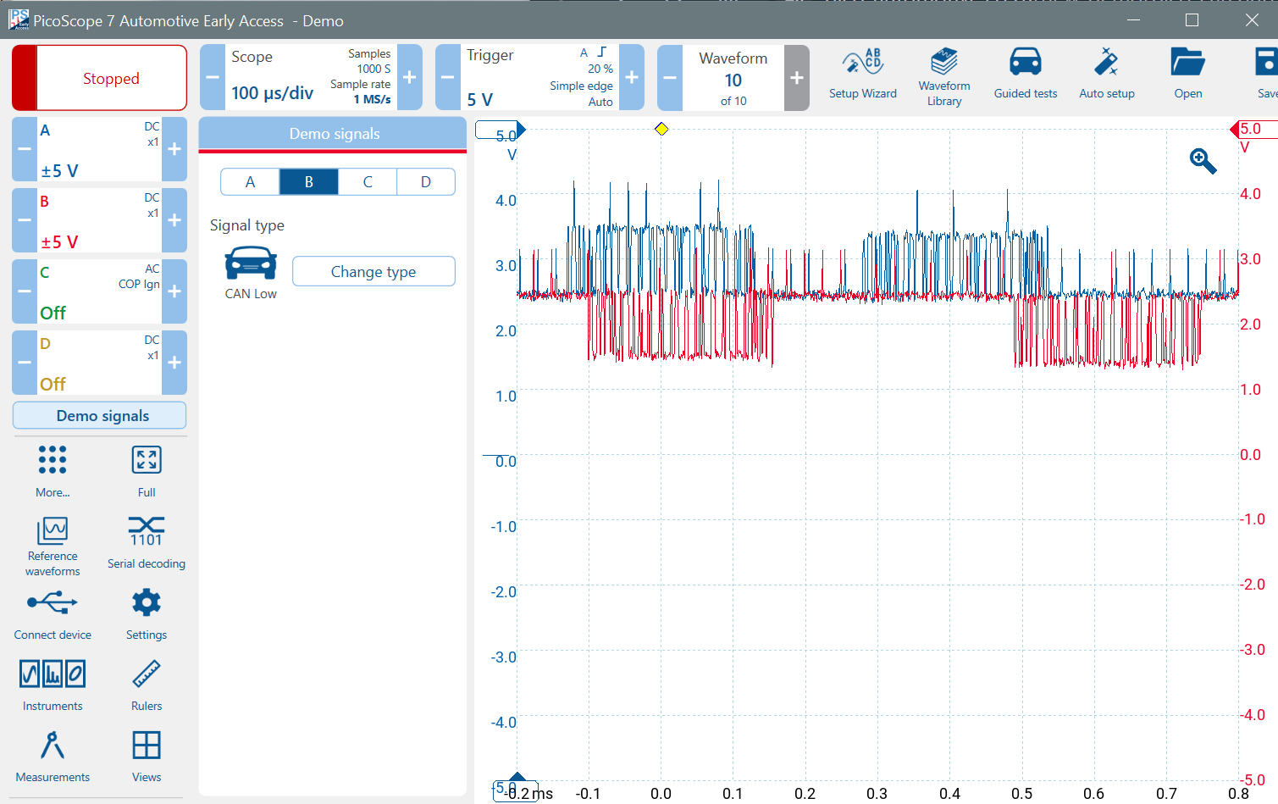The width and height of the screenshot is (1278, 804).
Task: Select demo signal tab B
Action: (309, 182)
